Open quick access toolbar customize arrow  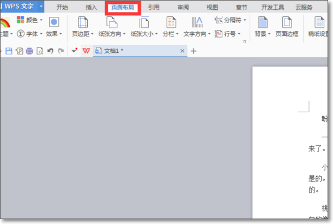click(x=74, y=51)
